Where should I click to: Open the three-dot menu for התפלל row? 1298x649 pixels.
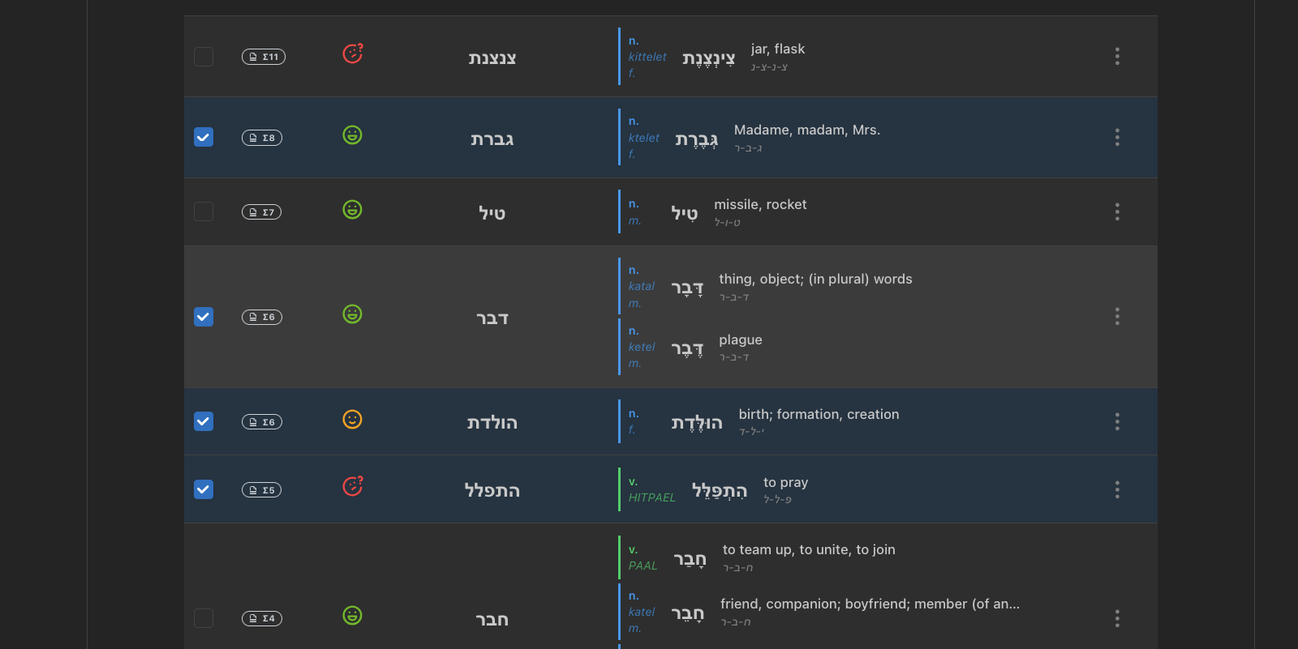(x=1117, y=489)
